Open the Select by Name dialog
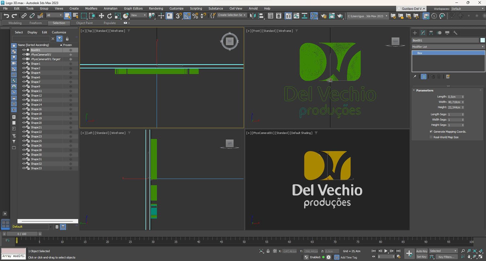The height and width of the screenshot is (261, 486). tap(75, 16)
